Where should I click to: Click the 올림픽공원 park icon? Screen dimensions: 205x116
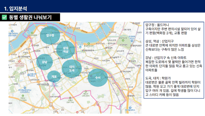pos(123,40)
